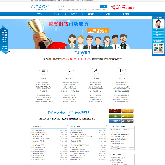This screenshot has width=165, height=165.
Task: Click the promotional image at the floating panel bottom
Action: tap(158, 48)
